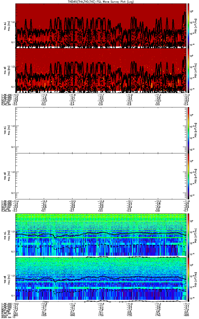Image resolution: width=199 pixels, height=319 pixels.
Task: Click the MLAT_SM row label under THE panels
Action: [6, 310]
